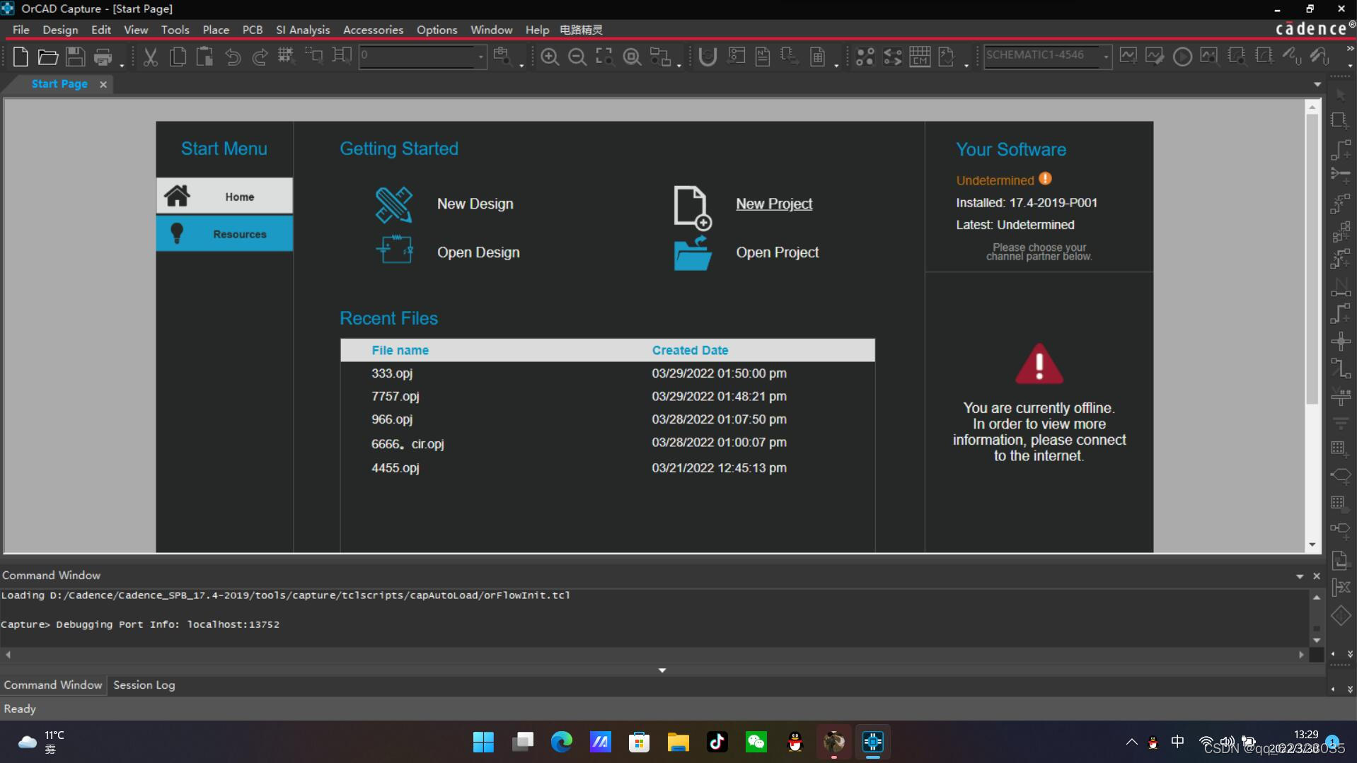
Task: Expand the part search combo box dropdown
Action: 480,57
